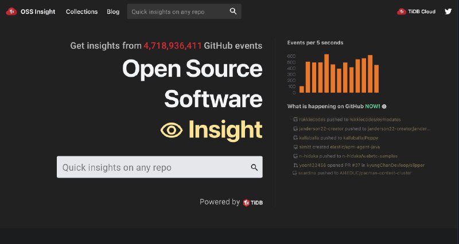The image size is (459, 244).
Task: Open janderson22-creator pushed event link
Action: 364,129
